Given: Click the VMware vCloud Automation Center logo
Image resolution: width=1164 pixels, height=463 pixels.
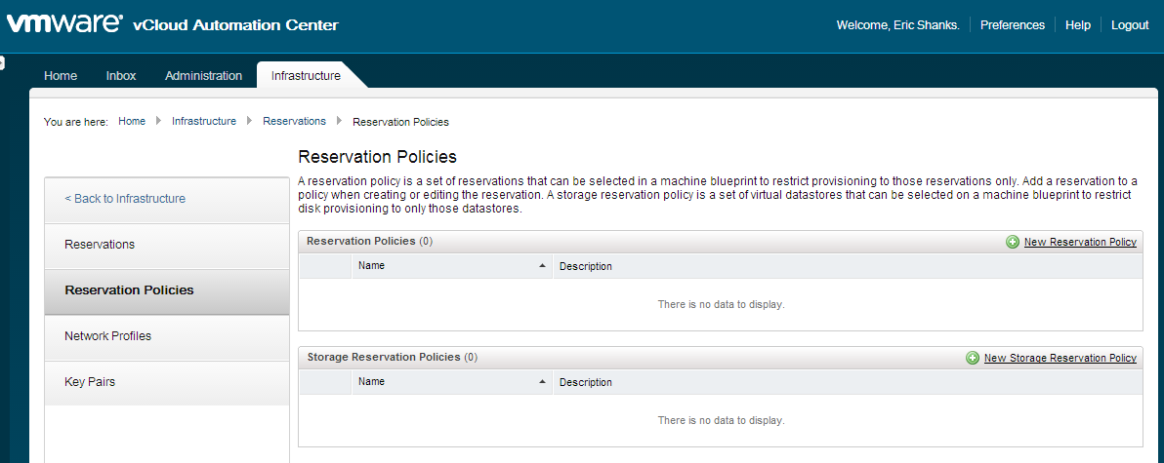Looking at the screenshot, I should click(x=173, y=24).
